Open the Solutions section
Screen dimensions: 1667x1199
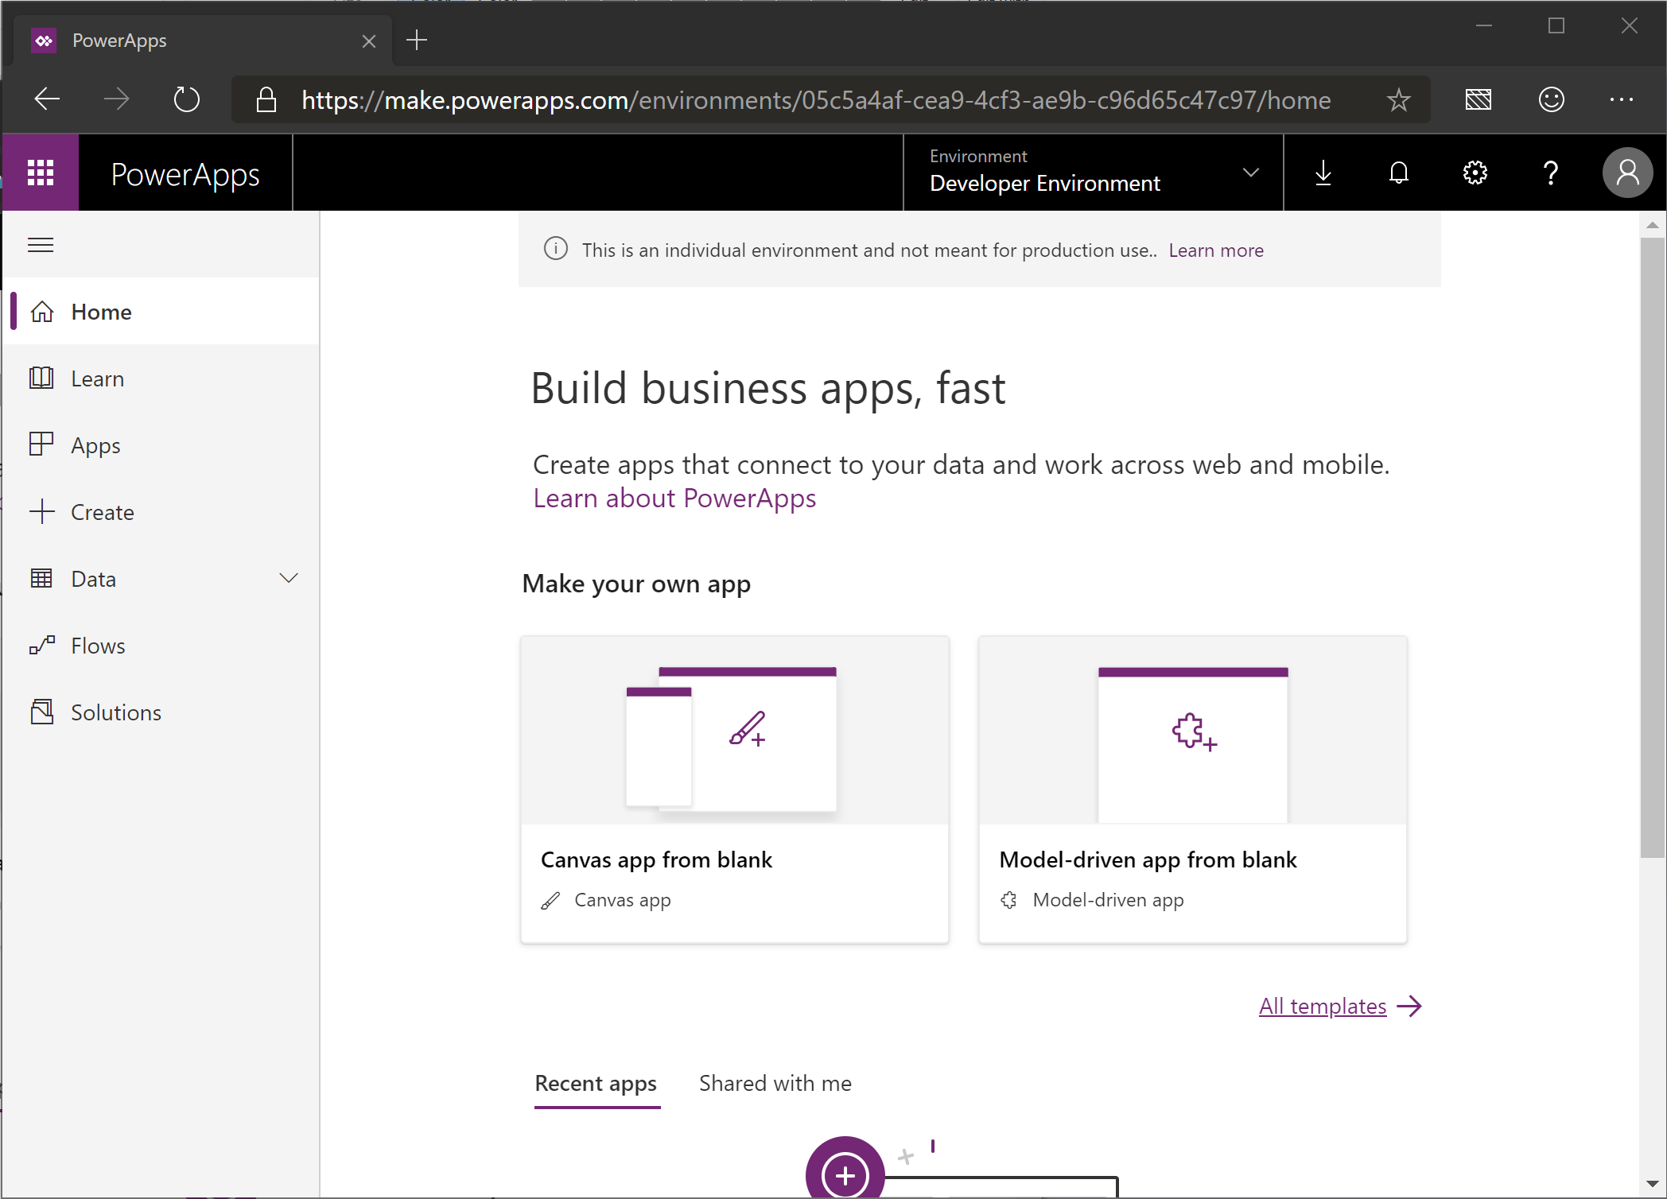(116, 712)
